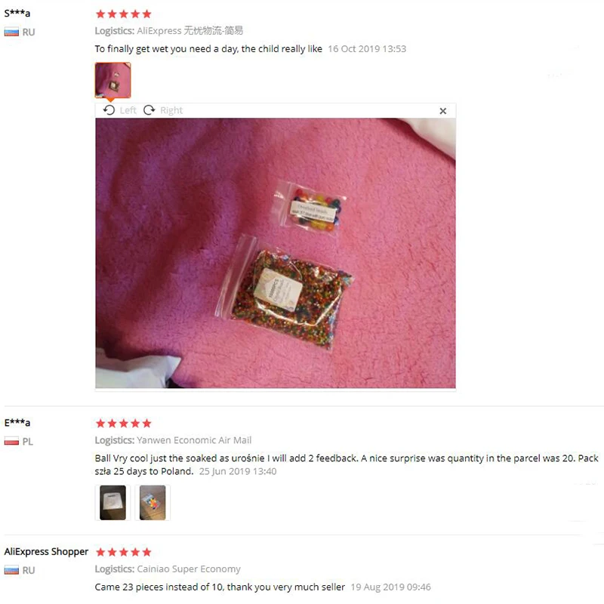Click E***a's five-star rating
The width and height of the screenshot is (604, 604).
click(124, 424)
